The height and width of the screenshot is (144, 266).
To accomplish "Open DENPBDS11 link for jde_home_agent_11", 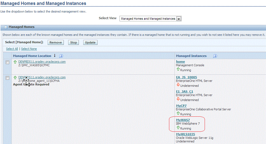I will pos(42,77).
